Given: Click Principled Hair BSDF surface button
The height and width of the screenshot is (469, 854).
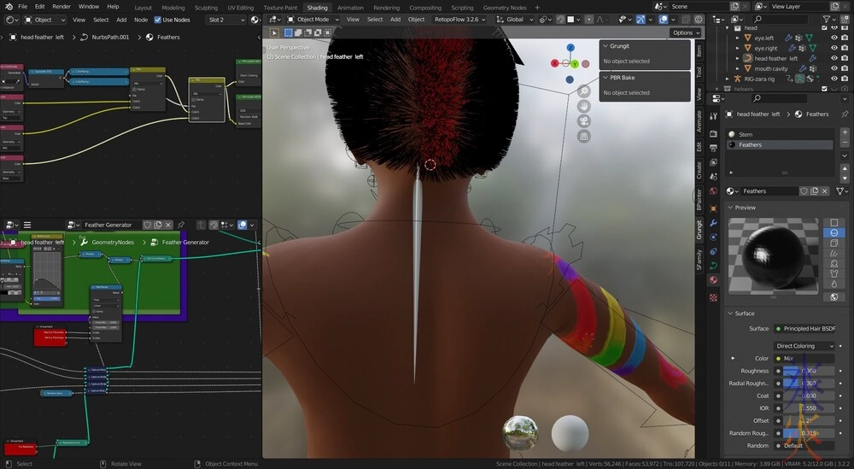Looking at the screenshot, I should 807,329.
